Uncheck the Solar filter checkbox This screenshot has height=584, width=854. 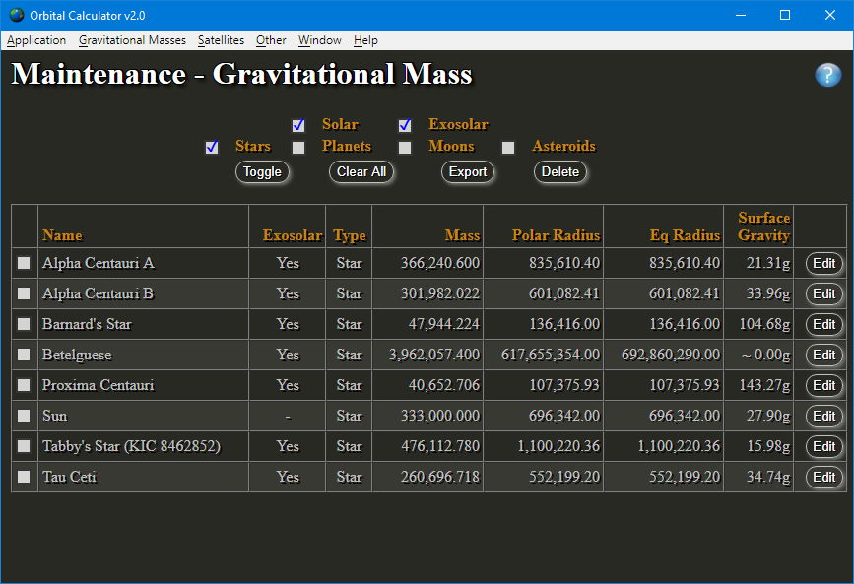(x=298, y=125)
